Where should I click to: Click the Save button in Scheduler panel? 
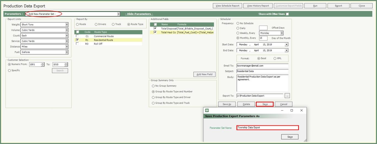tap(265, 104)
